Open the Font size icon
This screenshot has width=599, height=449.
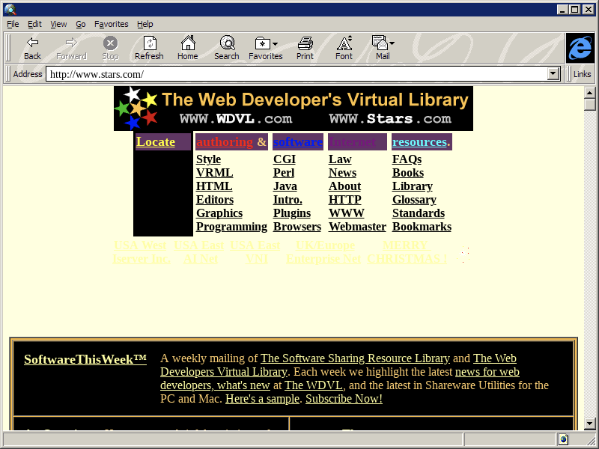tap(344, 43)
